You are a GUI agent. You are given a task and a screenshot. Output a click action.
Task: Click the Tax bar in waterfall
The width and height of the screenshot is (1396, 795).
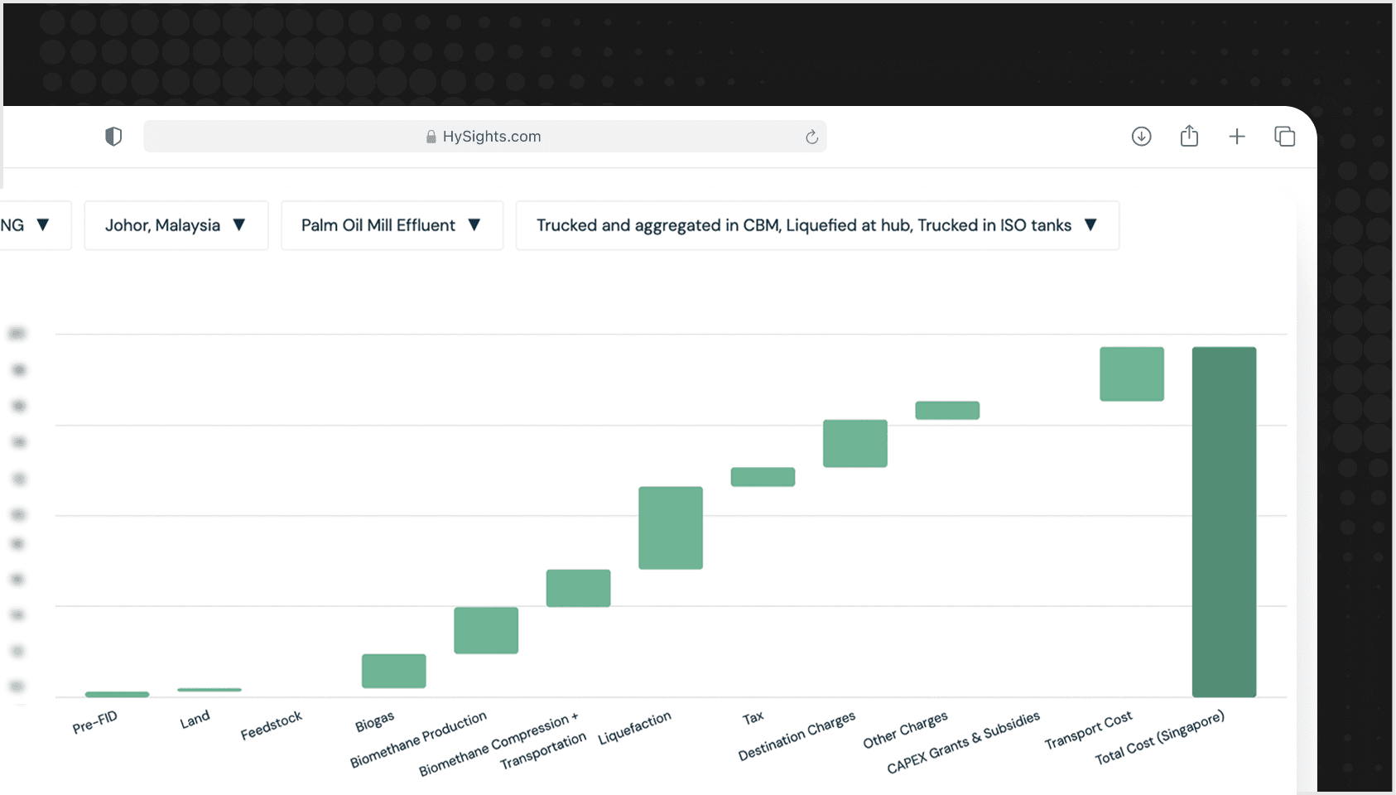tap(763, 477)
